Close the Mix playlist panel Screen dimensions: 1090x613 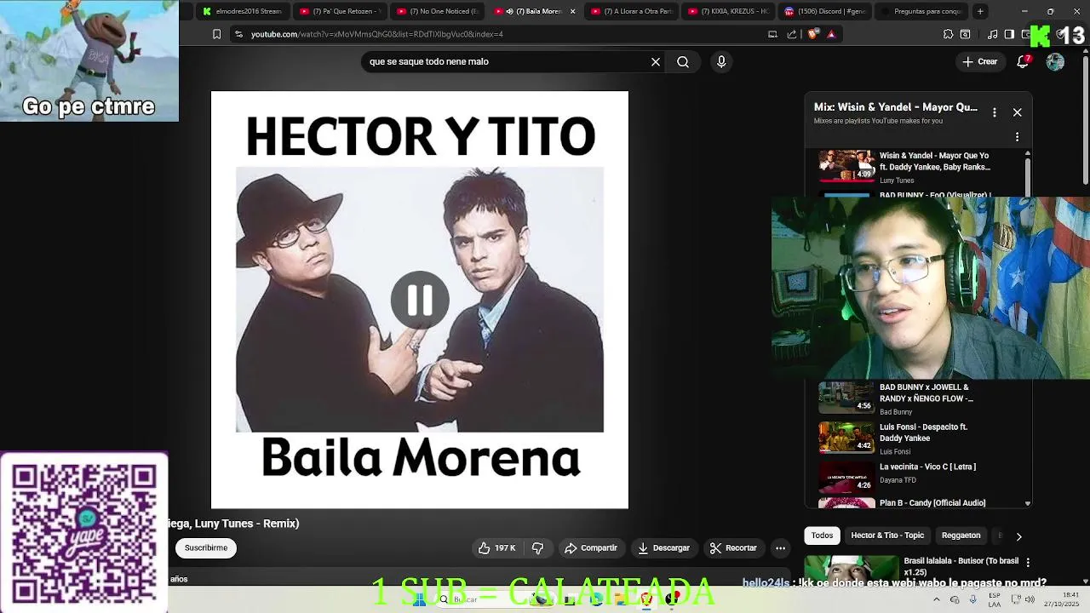coord(1017,112)
